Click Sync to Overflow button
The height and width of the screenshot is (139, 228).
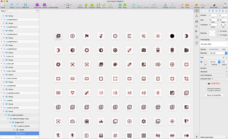(214, 95)
